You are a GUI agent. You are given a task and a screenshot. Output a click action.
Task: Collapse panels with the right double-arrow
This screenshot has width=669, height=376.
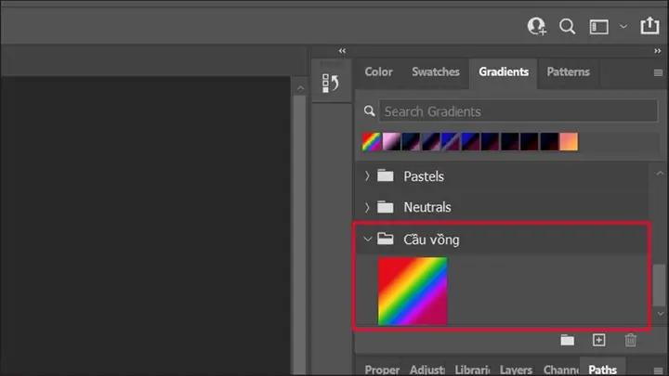coord(658,51)
